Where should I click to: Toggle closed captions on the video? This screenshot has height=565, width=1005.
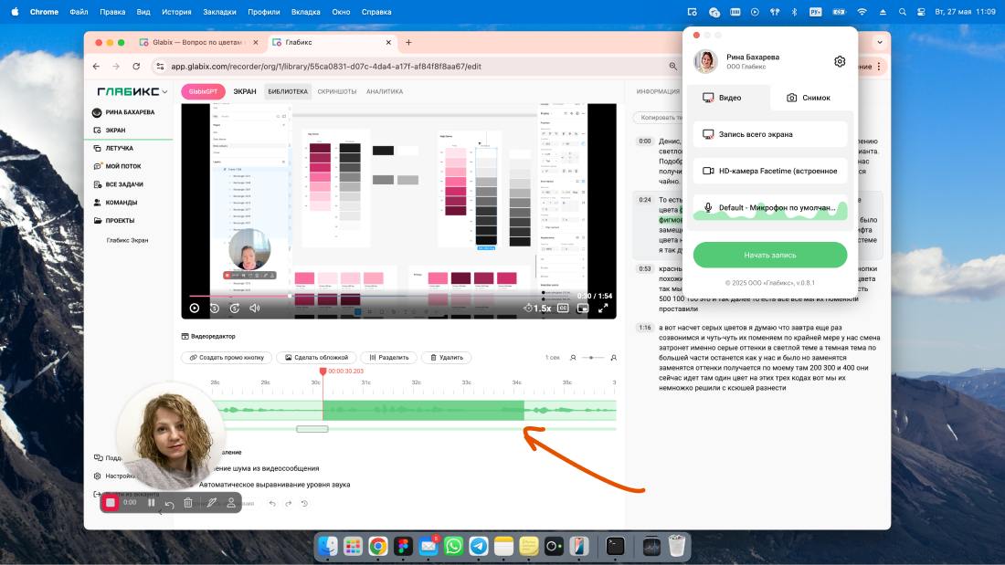click(x=563, y=309)
